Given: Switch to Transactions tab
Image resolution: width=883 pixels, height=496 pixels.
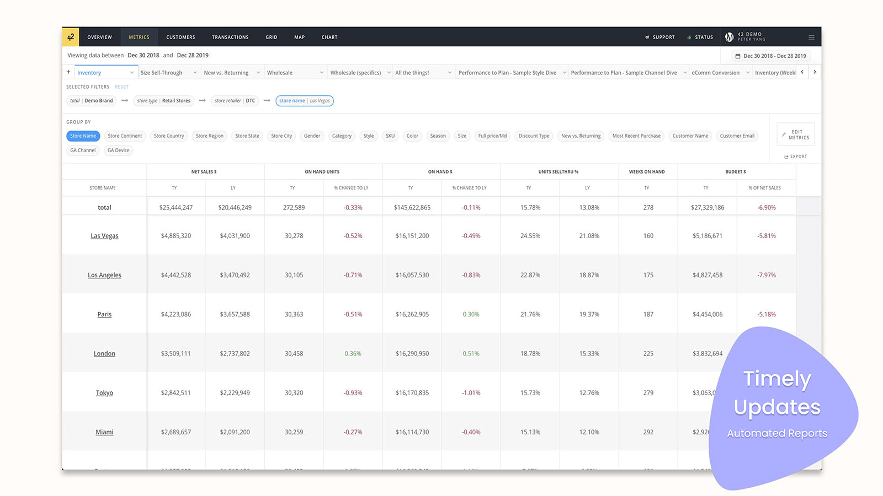Looking at the screenshot, I should click(230, 37).
